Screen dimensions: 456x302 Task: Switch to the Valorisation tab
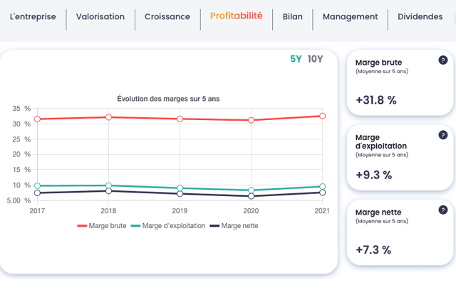pyautogui.click(x=100, y=17)
